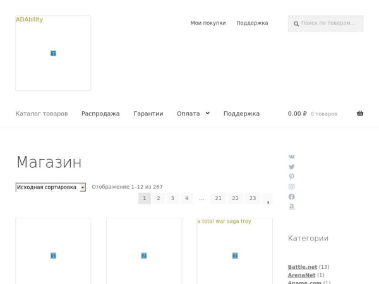Click the ADAbility logo image
The image size is (379, 284).
[x=53, y=53]
